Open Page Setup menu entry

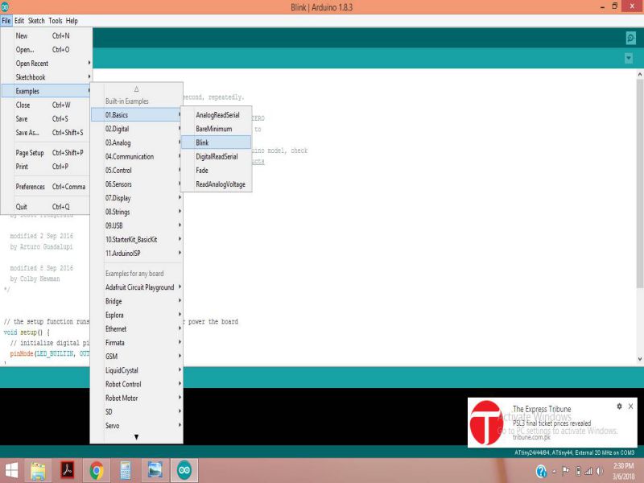pos(47,153)
